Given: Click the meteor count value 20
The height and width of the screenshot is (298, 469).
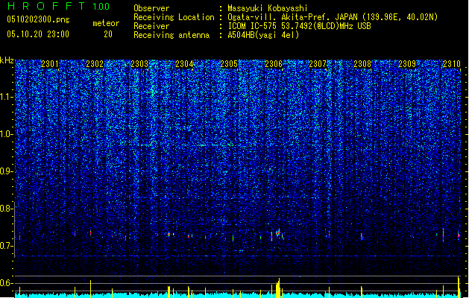Looking at the screenshot, I should pyautogui.click(x=108, y=34).
